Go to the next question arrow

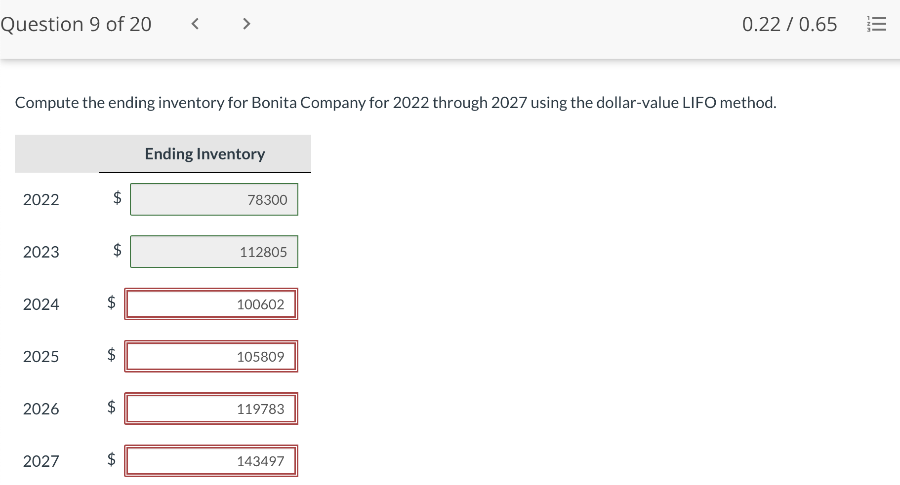(246, 24)
